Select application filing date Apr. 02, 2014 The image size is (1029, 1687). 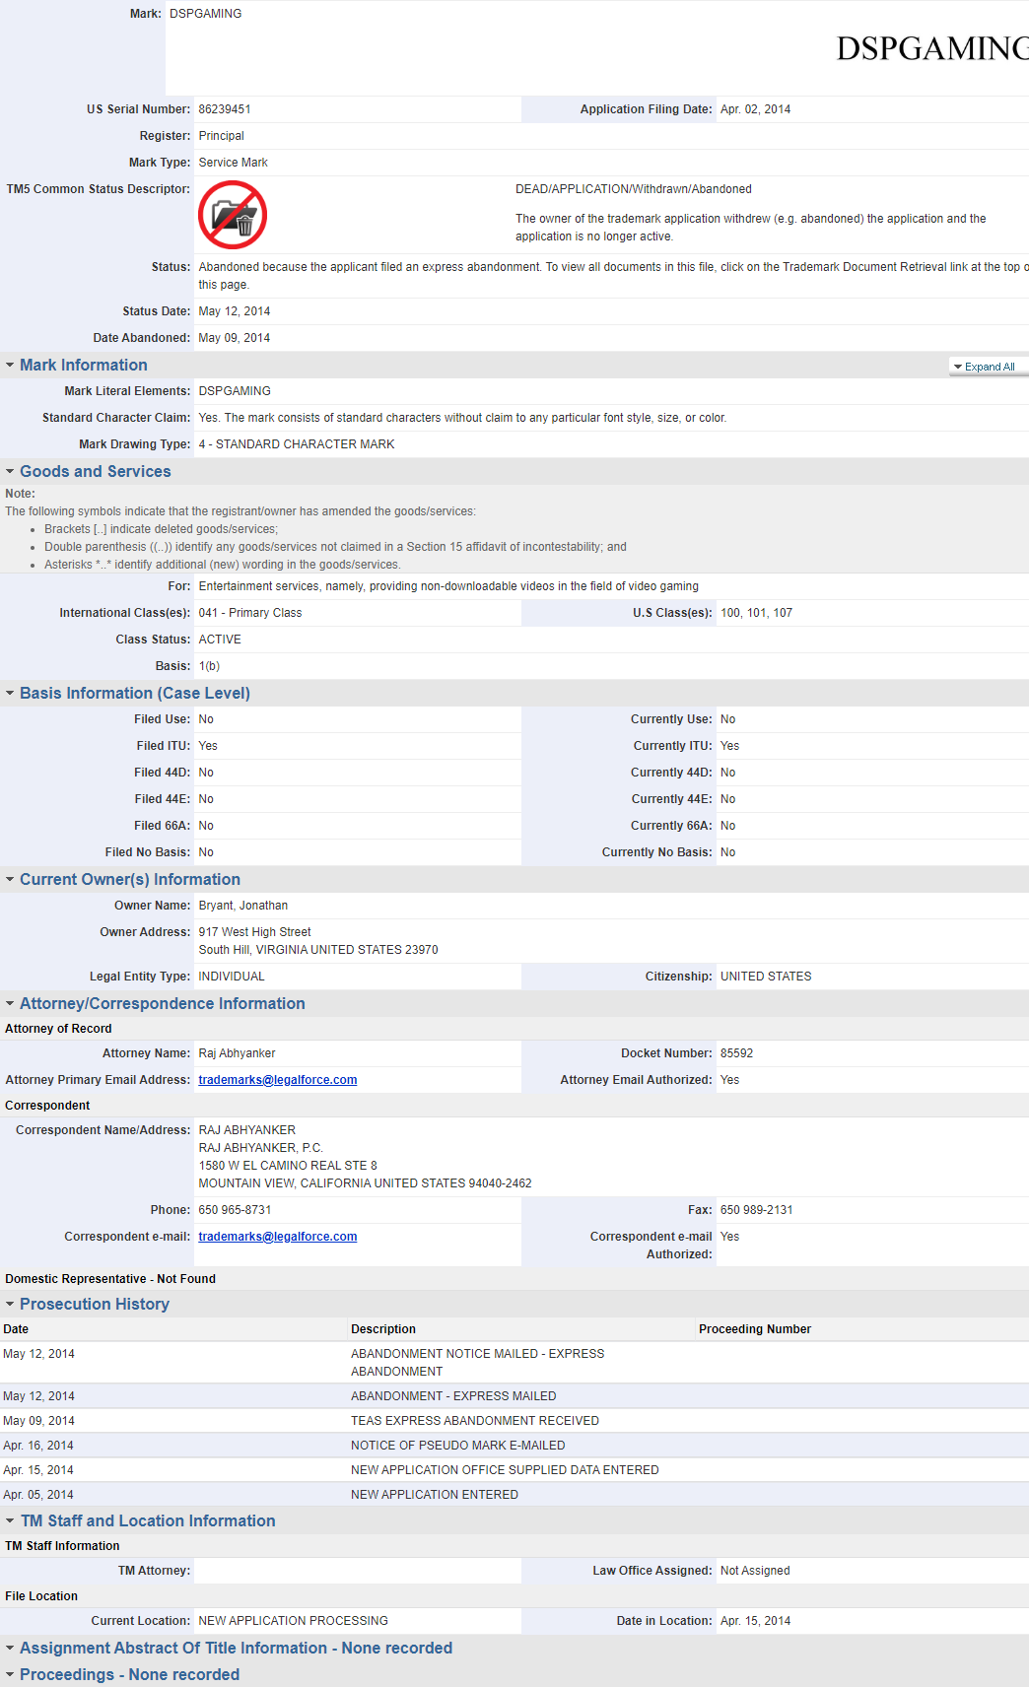click(755, 109)
